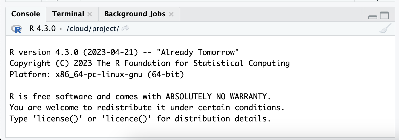Click the "Already Tomorrow" text
399x140 pixels.
[x=198, y=52]
